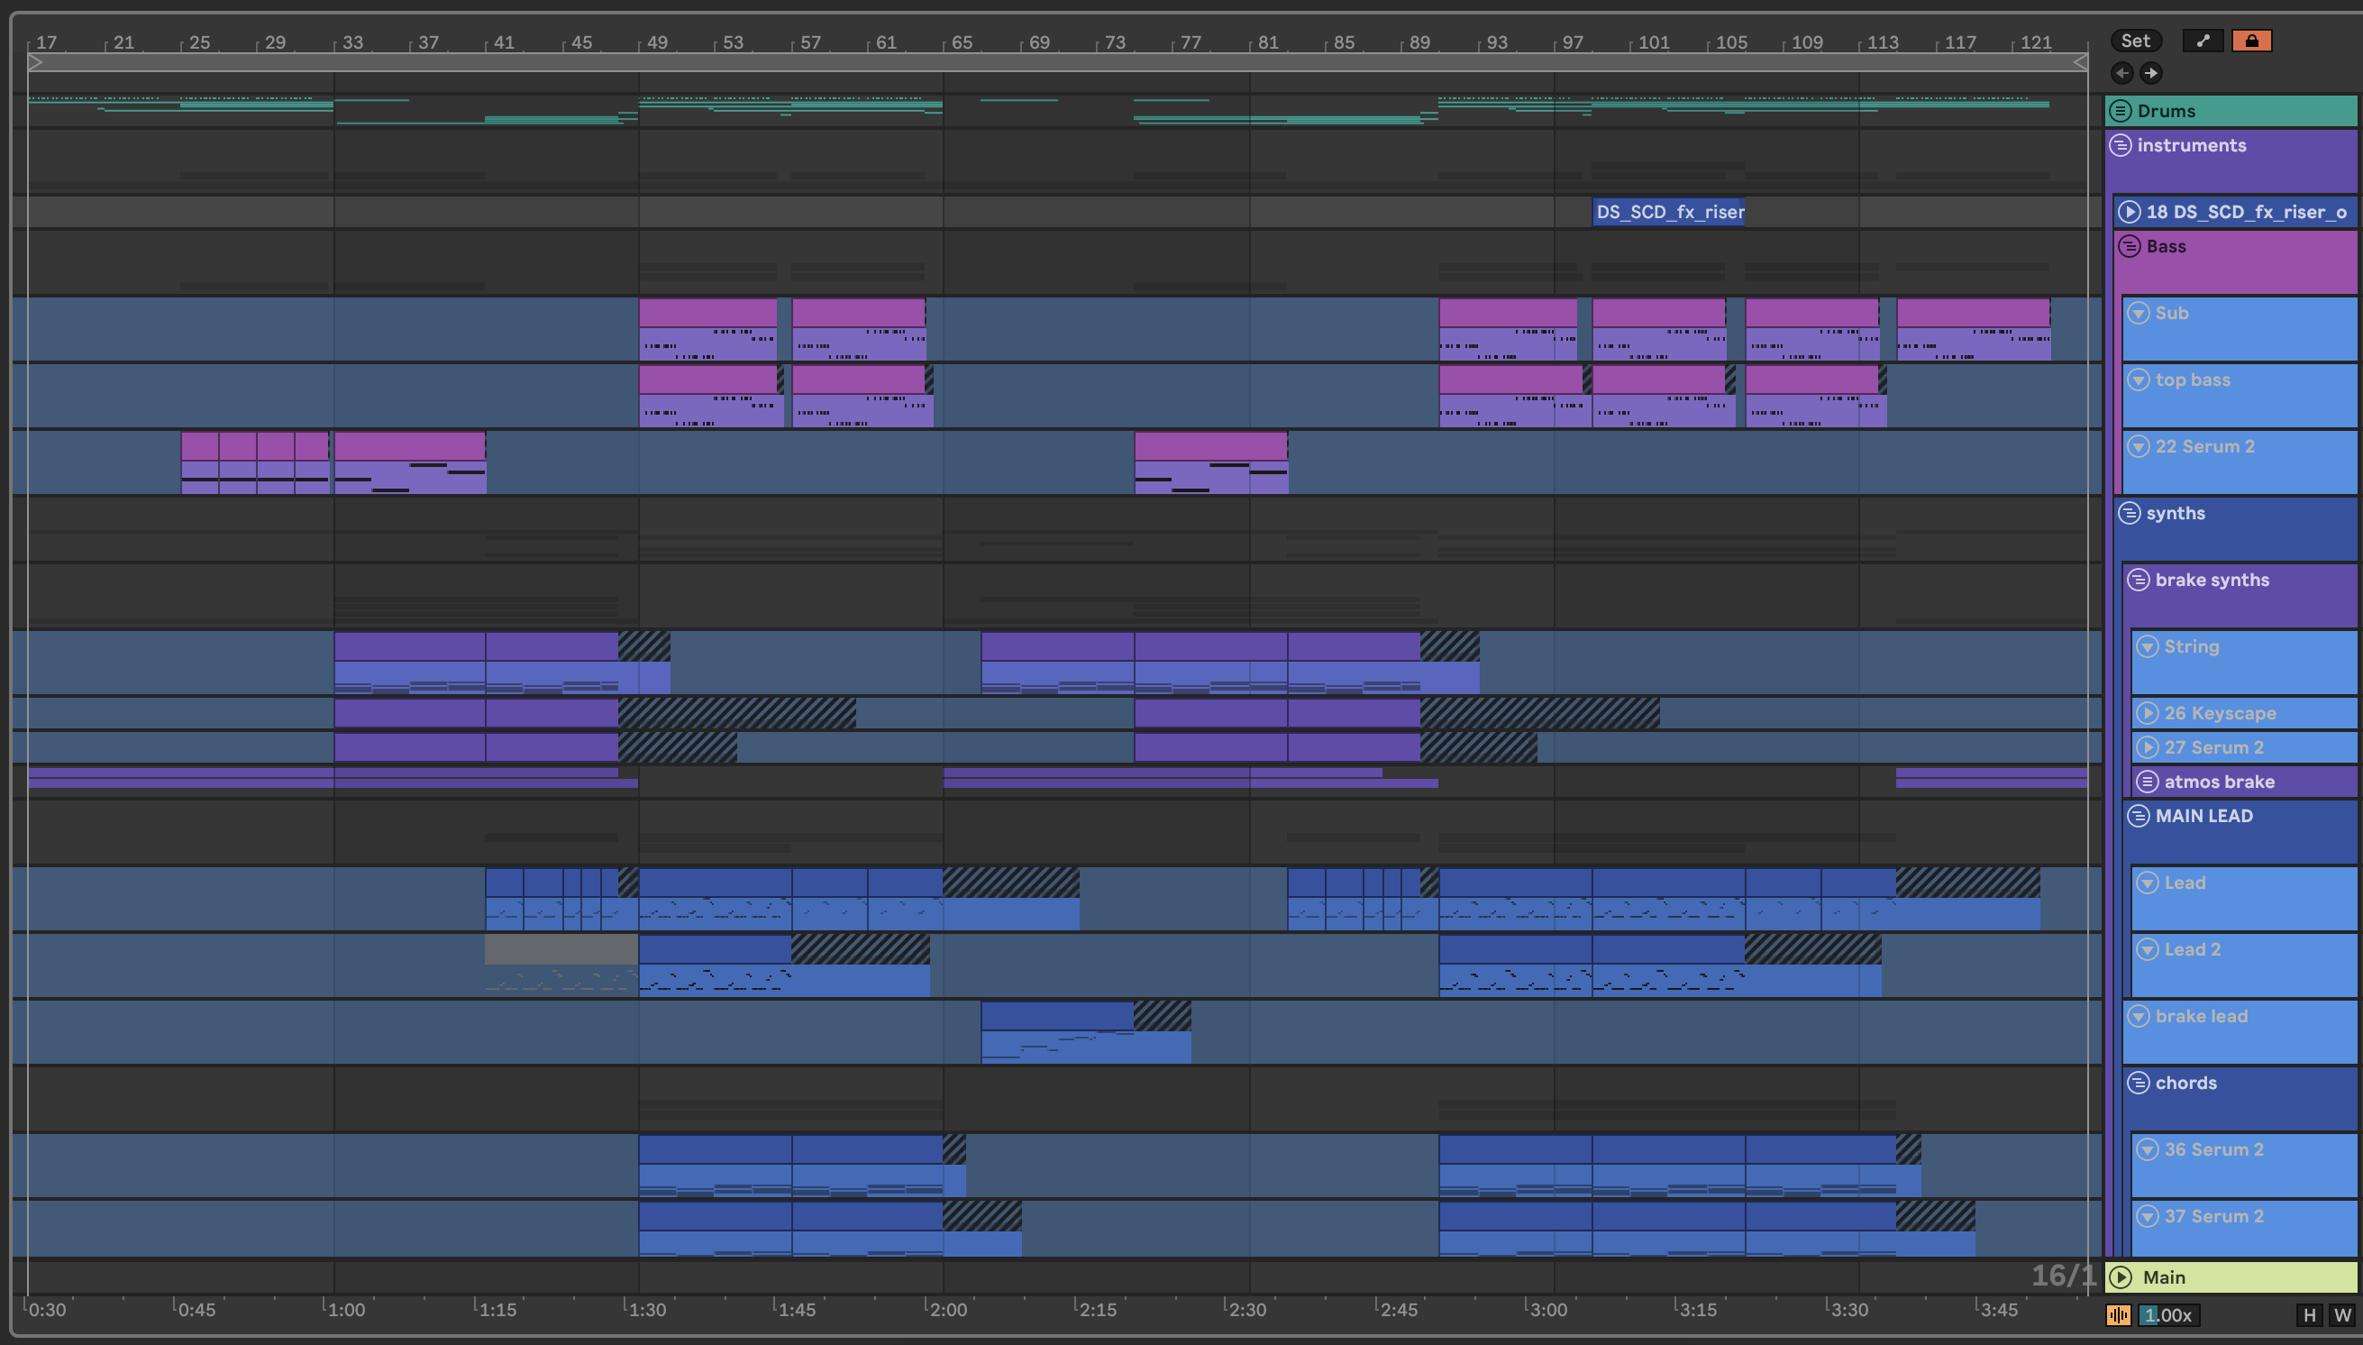Viewport: 2363px width, 1345px height.
Task: Select the DS_SCD_fx_riser audio clip
Action: tap(1668, 213)
